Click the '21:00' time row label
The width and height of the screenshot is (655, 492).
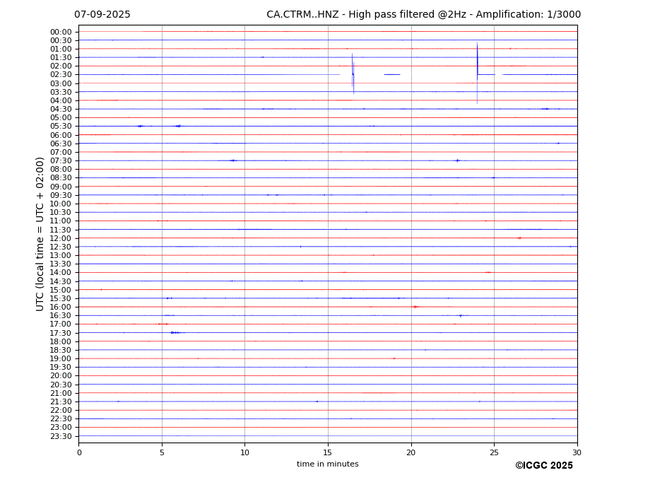pyautogui.click(x=61, y=393)
